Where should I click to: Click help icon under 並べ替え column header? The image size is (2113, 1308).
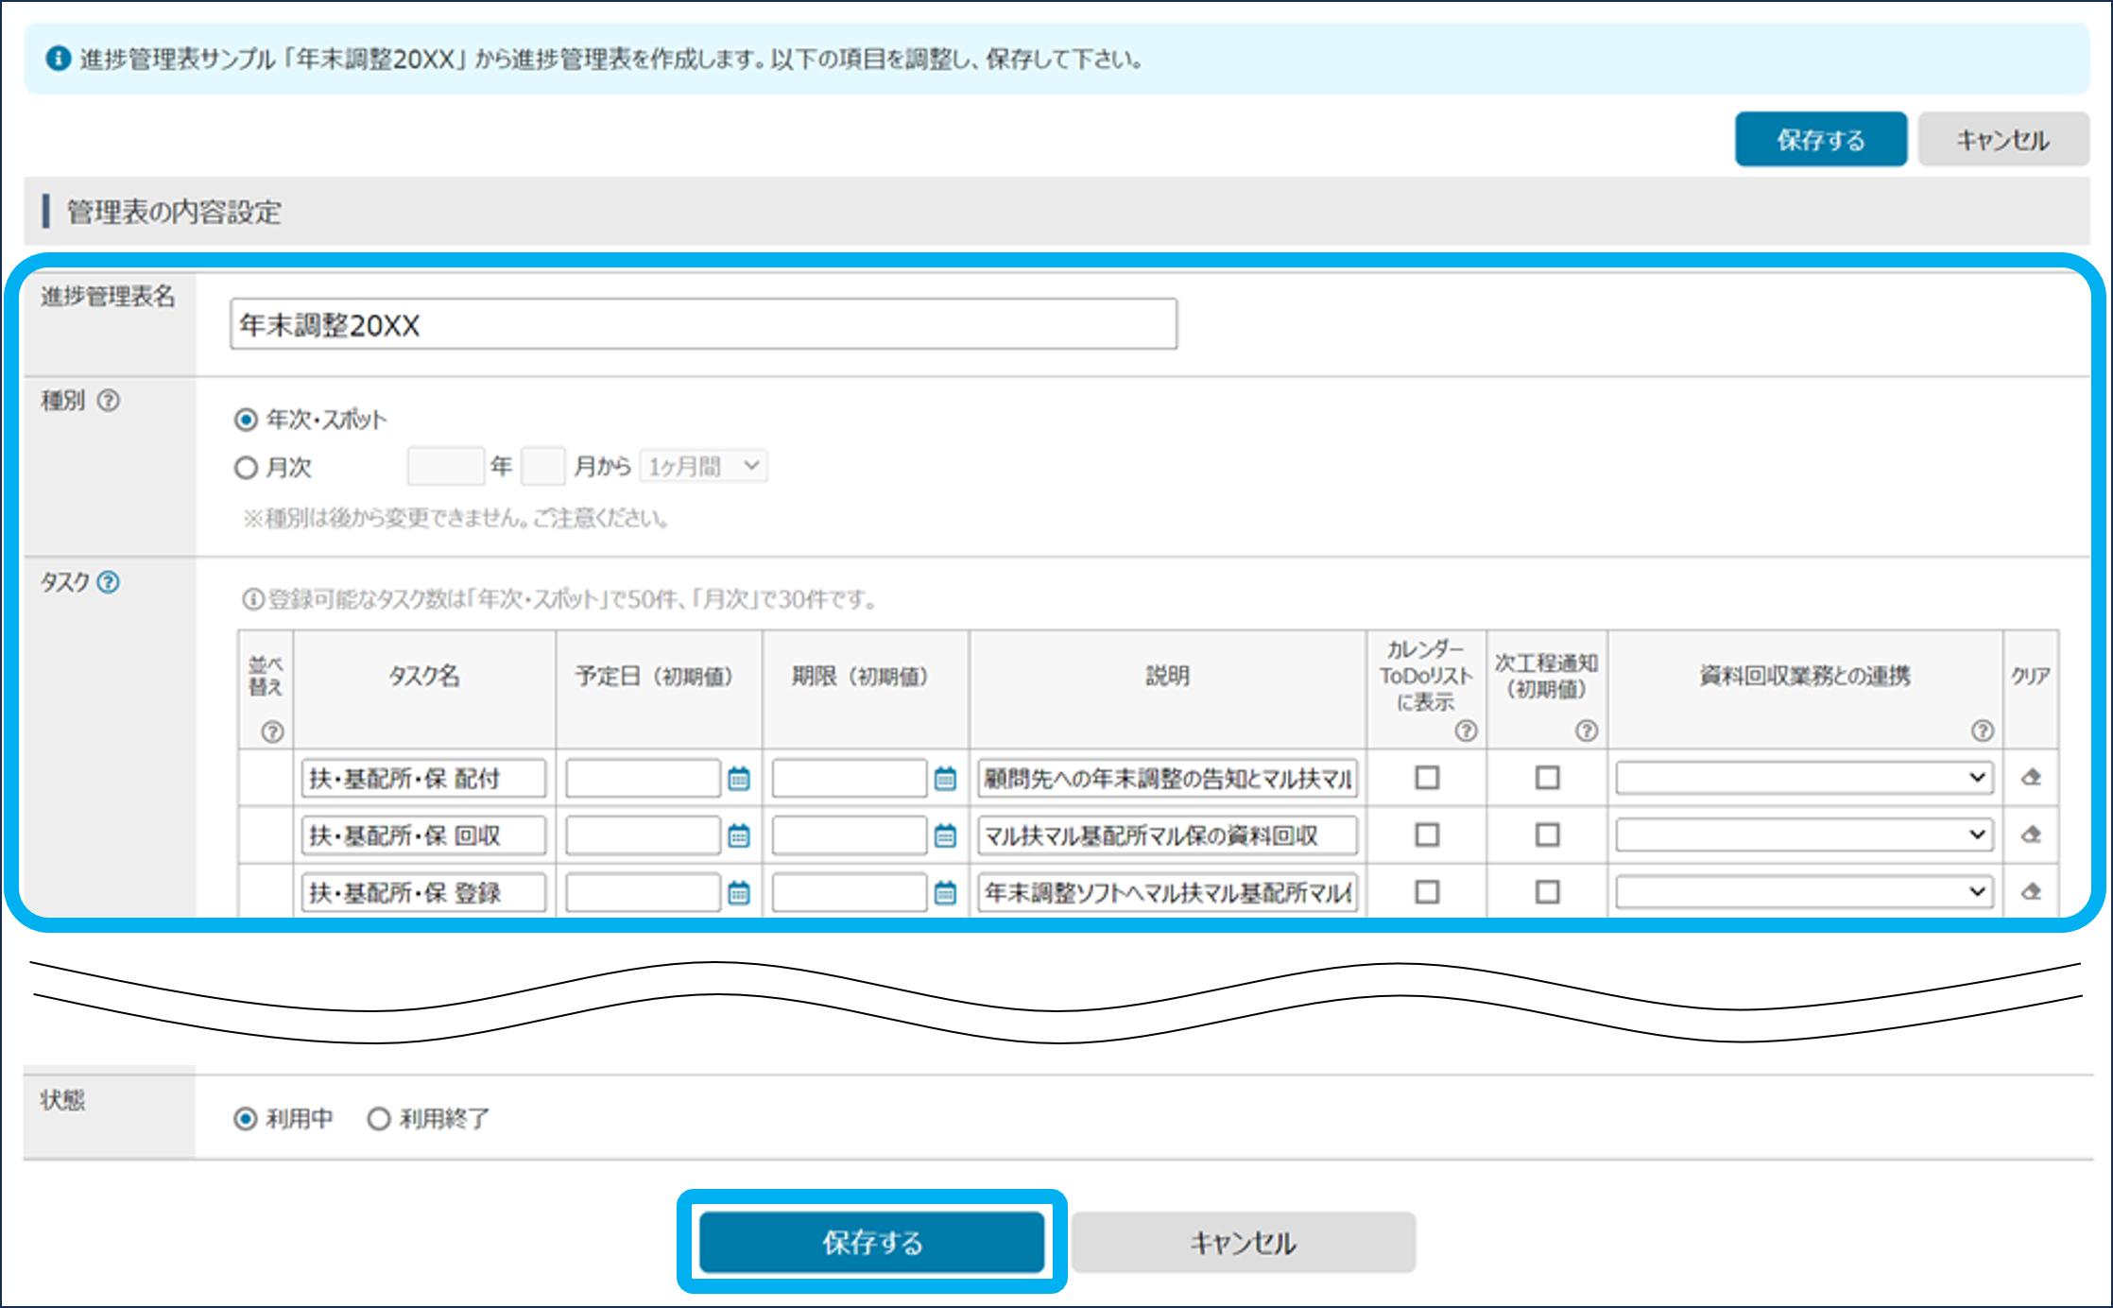click(x=272, y=731)
